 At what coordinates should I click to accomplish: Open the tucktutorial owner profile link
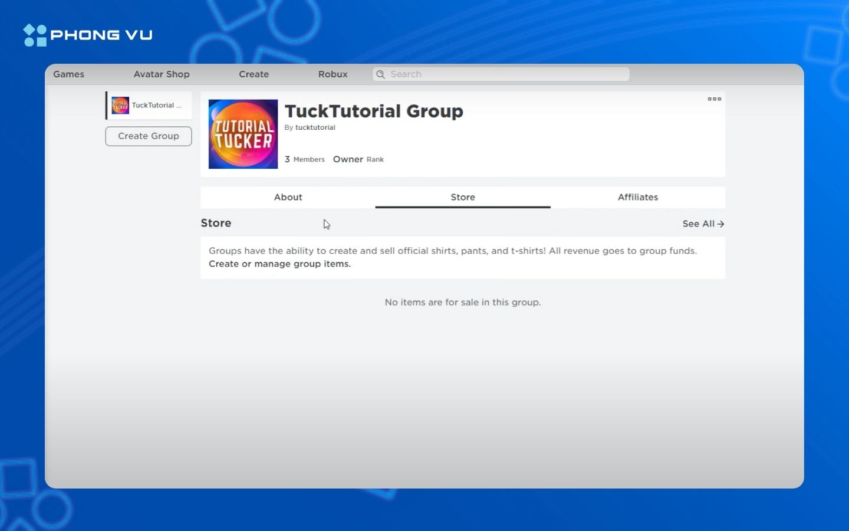coord(315,127)
